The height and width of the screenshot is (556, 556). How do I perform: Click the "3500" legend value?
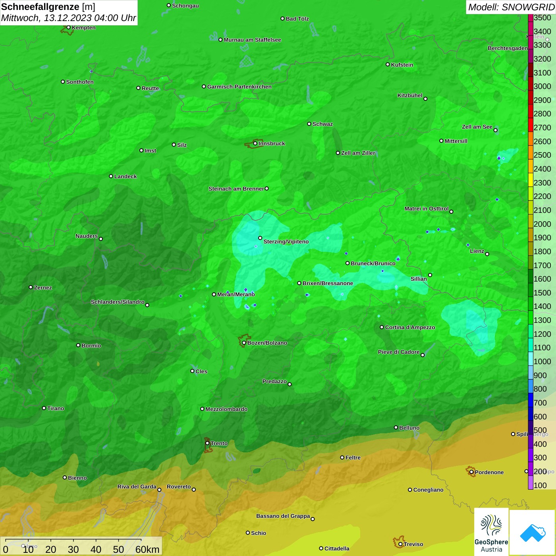click(x=542, y=17)
